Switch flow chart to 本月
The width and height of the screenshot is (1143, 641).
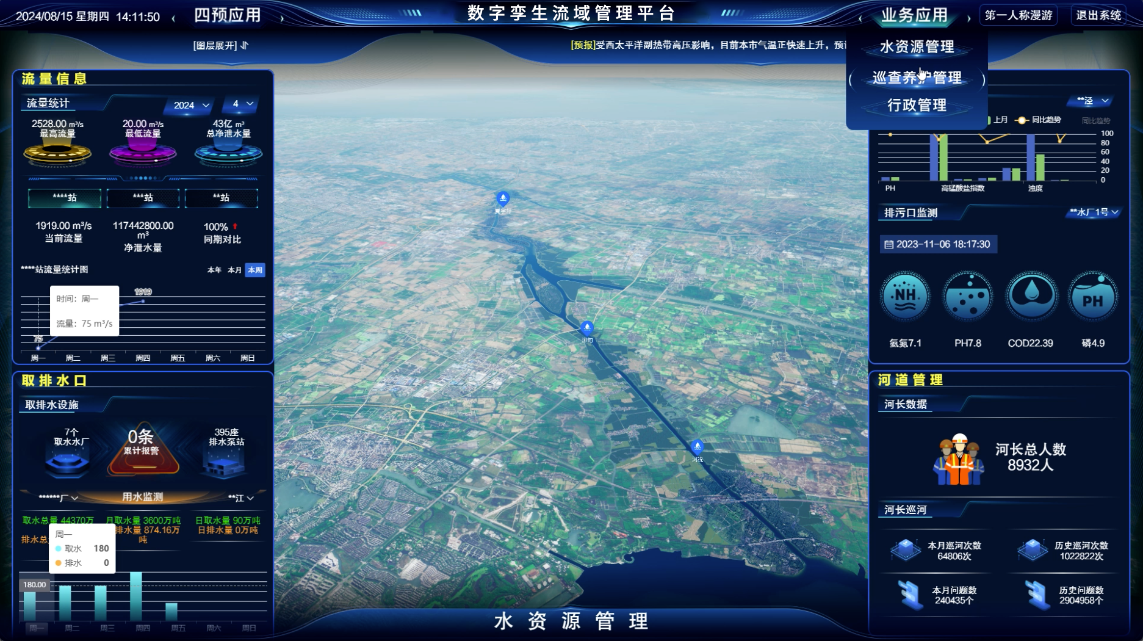pos(234,270)
